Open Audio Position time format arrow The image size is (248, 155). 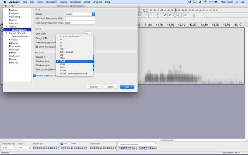tap(115, 148)
